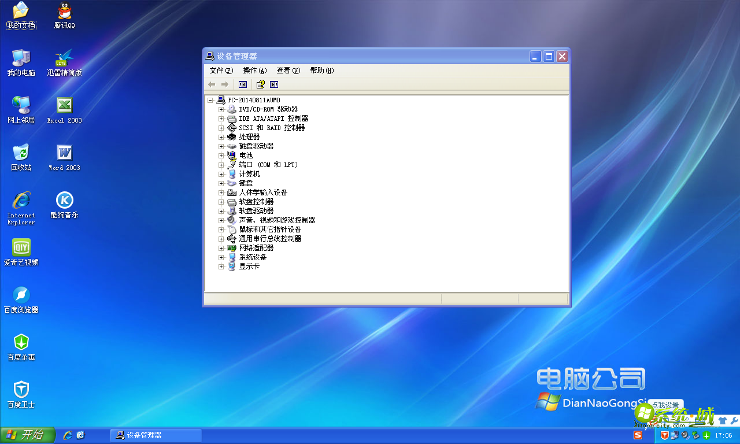Click the Show/Hide Console Tree toolbar icon
This screenshot has height=444, width=740.
[x=242, y=84]
